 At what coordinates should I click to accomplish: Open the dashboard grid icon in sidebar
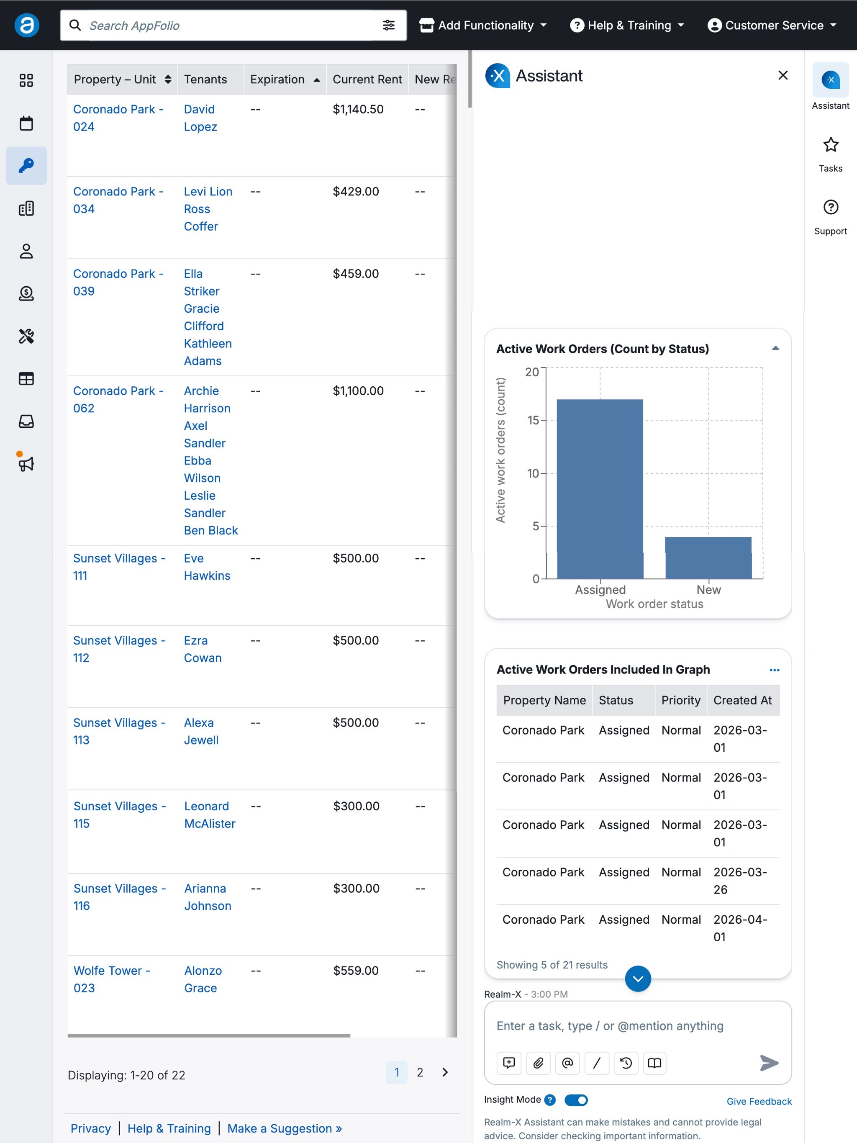click(x=26, y=81)
